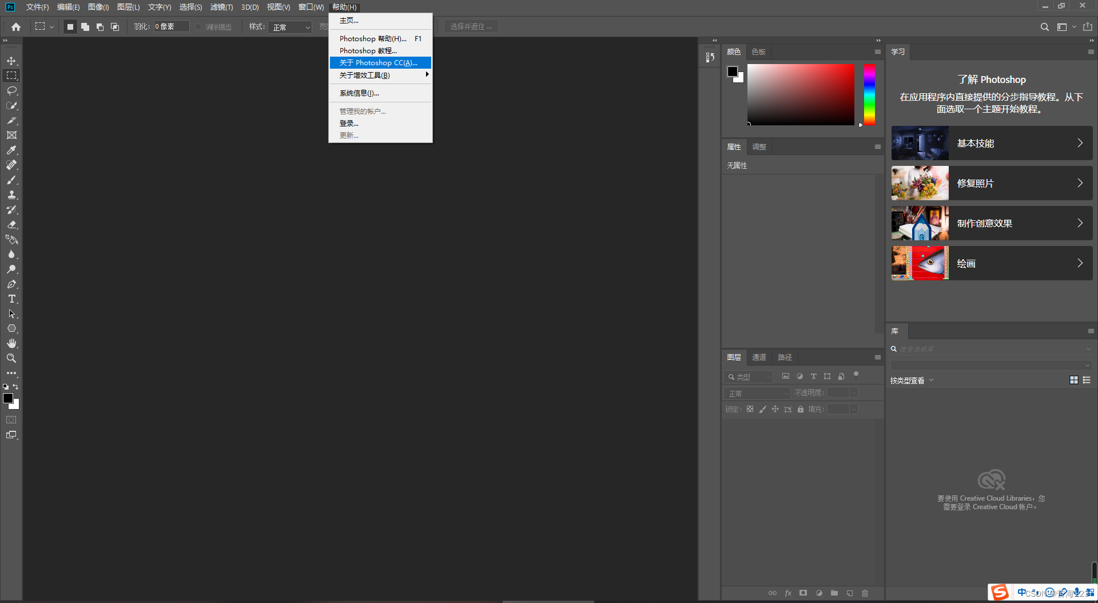Open the Color panel options menu

(x=877, y=52)
